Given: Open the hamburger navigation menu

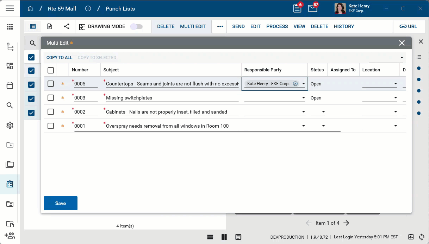Looking at the screenshot, I should coord(10,8).
